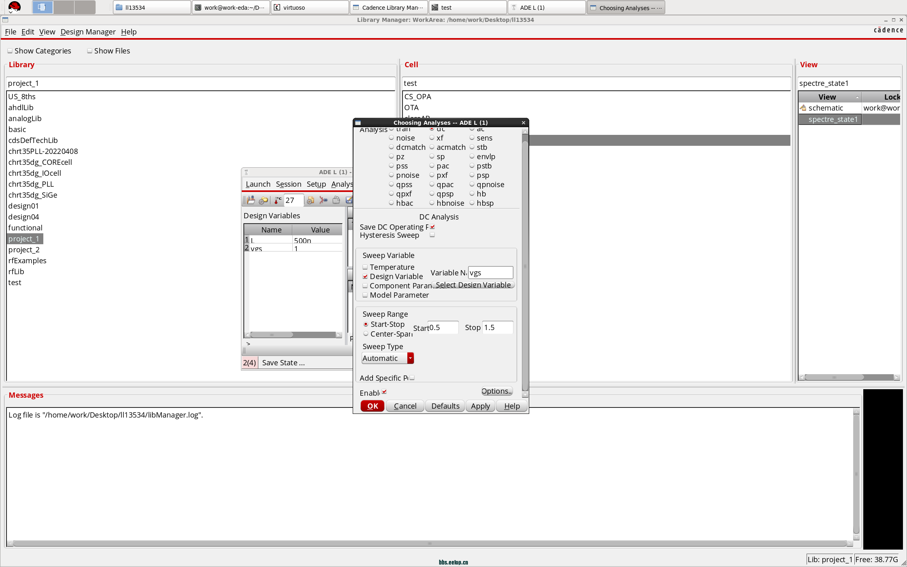
Task: Click the Stop value field 1.5
Action: tap(498, 327)
